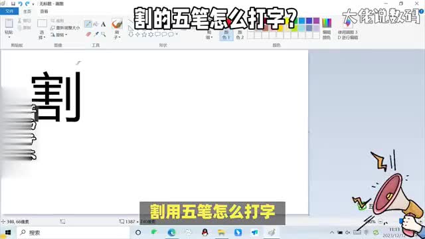This screenshot has width=425, height=239.
Task: Select the Eraser tool
Action: click(88, 35)
